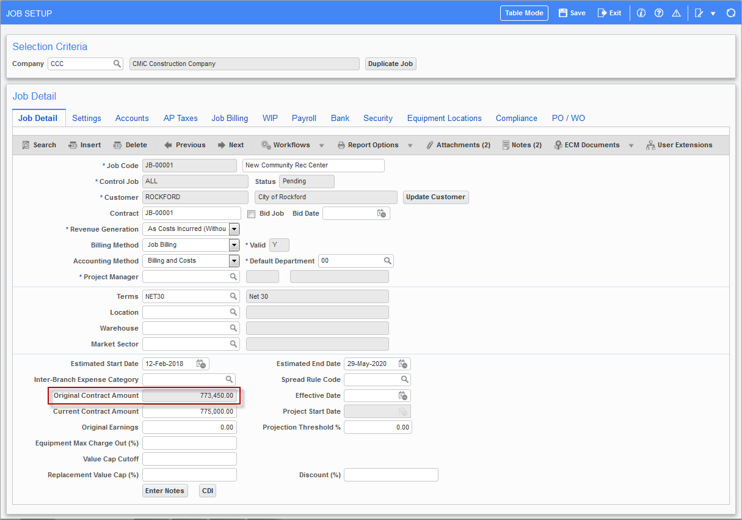Open the Billing Method dropdown
Image resolution: width=742 pixels, height=520 pixels.
point(233,244)
